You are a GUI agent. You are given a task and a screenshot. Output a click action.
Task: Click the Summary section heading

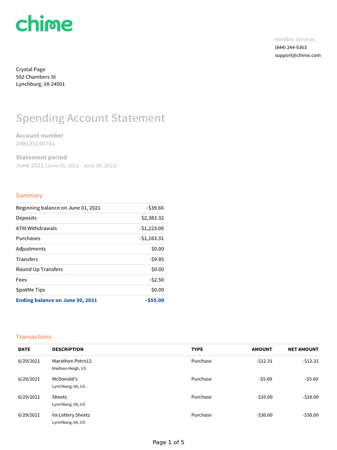[x=29, y=196]
